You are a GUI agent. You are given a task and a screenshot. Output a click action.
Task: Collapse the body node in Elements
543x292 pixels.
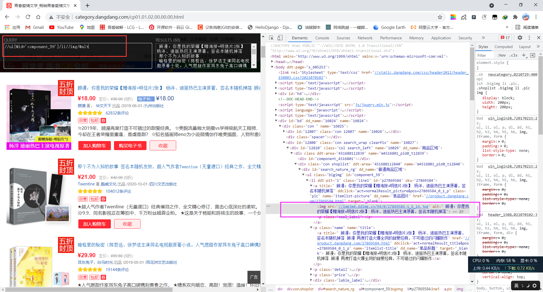tap(272, 67)
